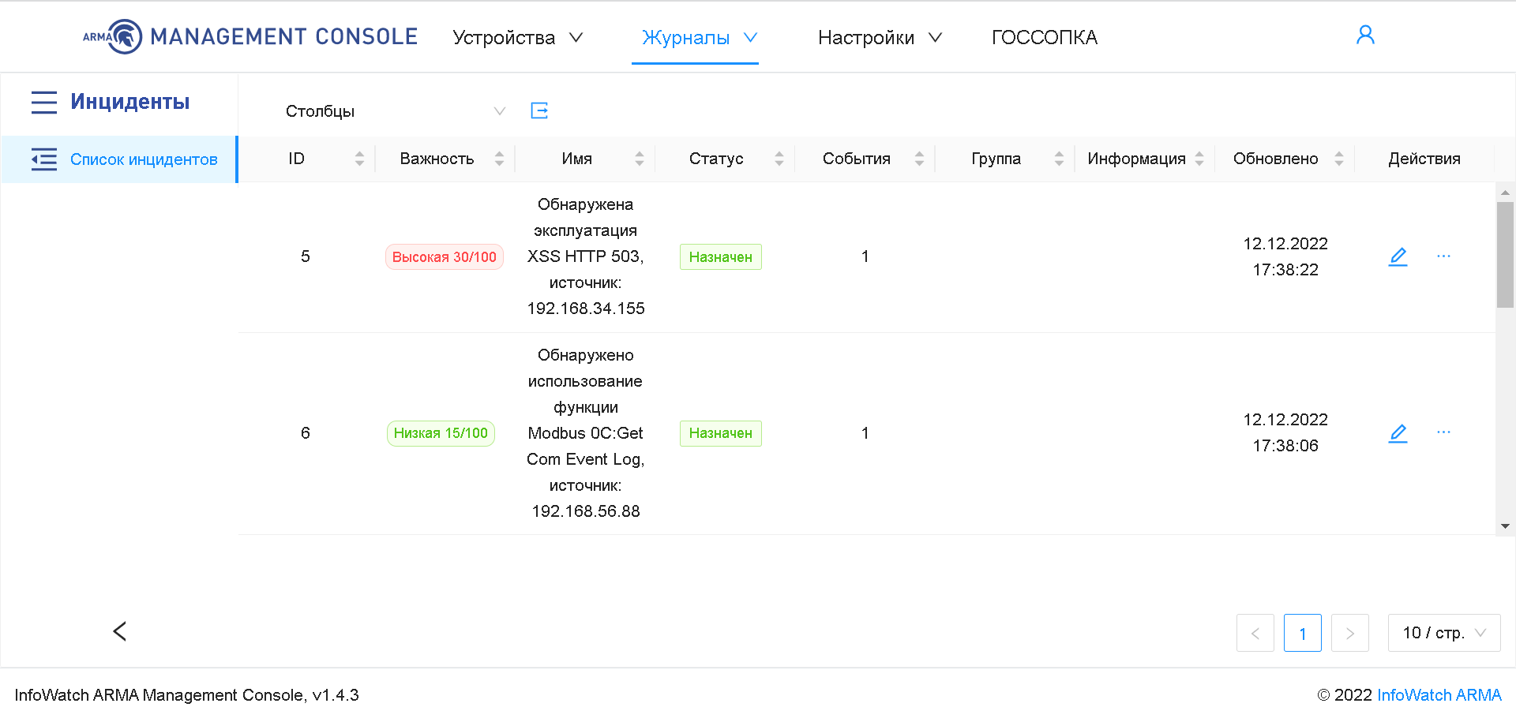The height and width of the screenshot is (722, 1516).
Task: Sort table by Обновлено column
Action: pyautogui.click(x=1338, y=159)
